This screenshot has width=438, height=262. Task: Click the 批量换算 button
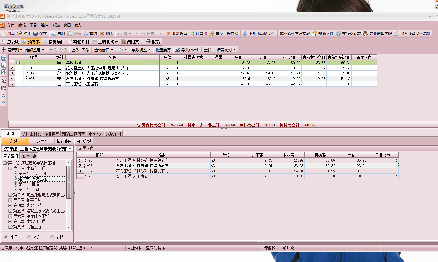point(163,50)
